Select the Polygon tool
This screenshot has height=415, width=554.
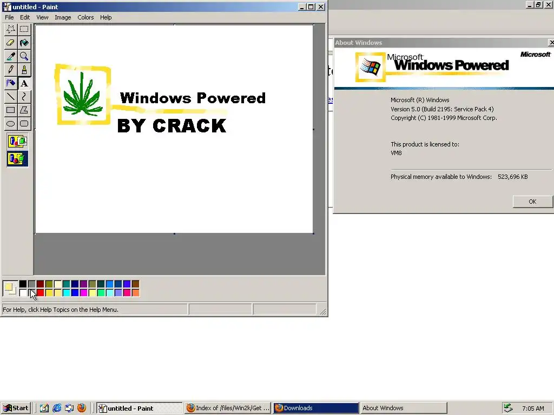24,110
